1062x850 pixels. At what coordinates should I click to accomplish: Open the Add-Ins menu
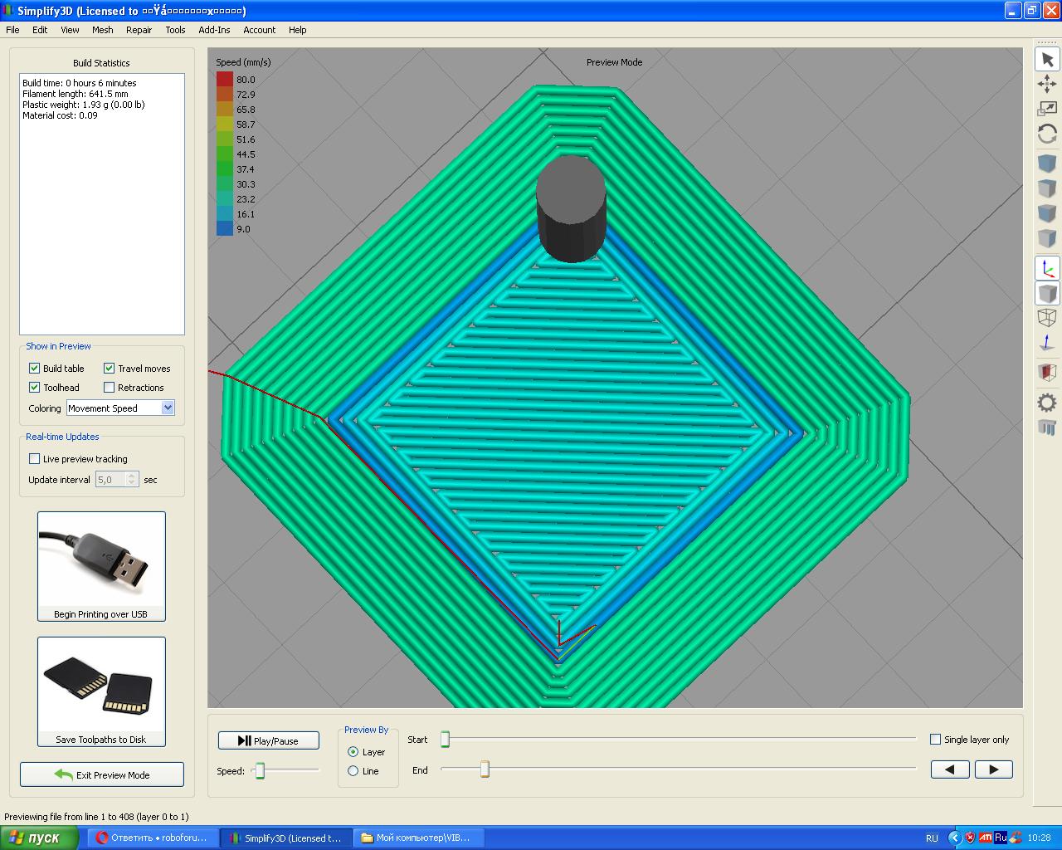pyautogui.click(x=214, y=30)
